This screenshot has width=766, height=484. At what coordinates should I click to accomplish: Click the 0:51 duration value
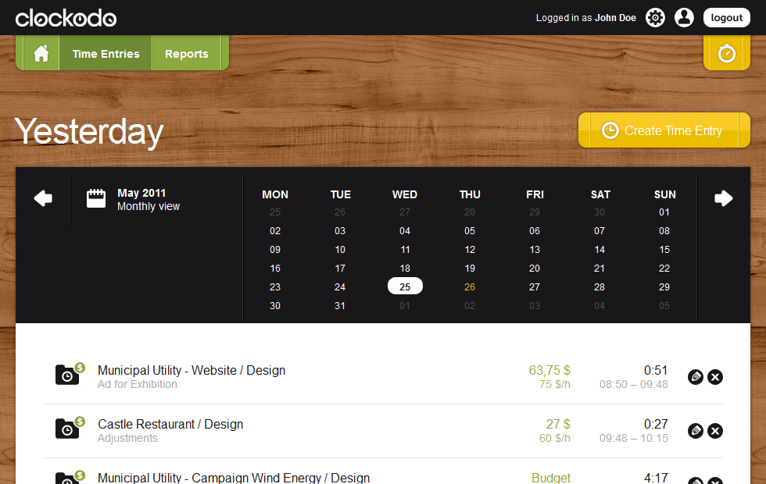coord(656,370)
